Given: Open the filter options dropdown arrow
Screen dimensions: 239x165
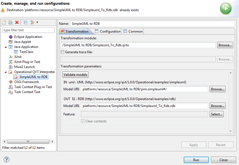Looking at the screenshot, I should click(37, 23).
